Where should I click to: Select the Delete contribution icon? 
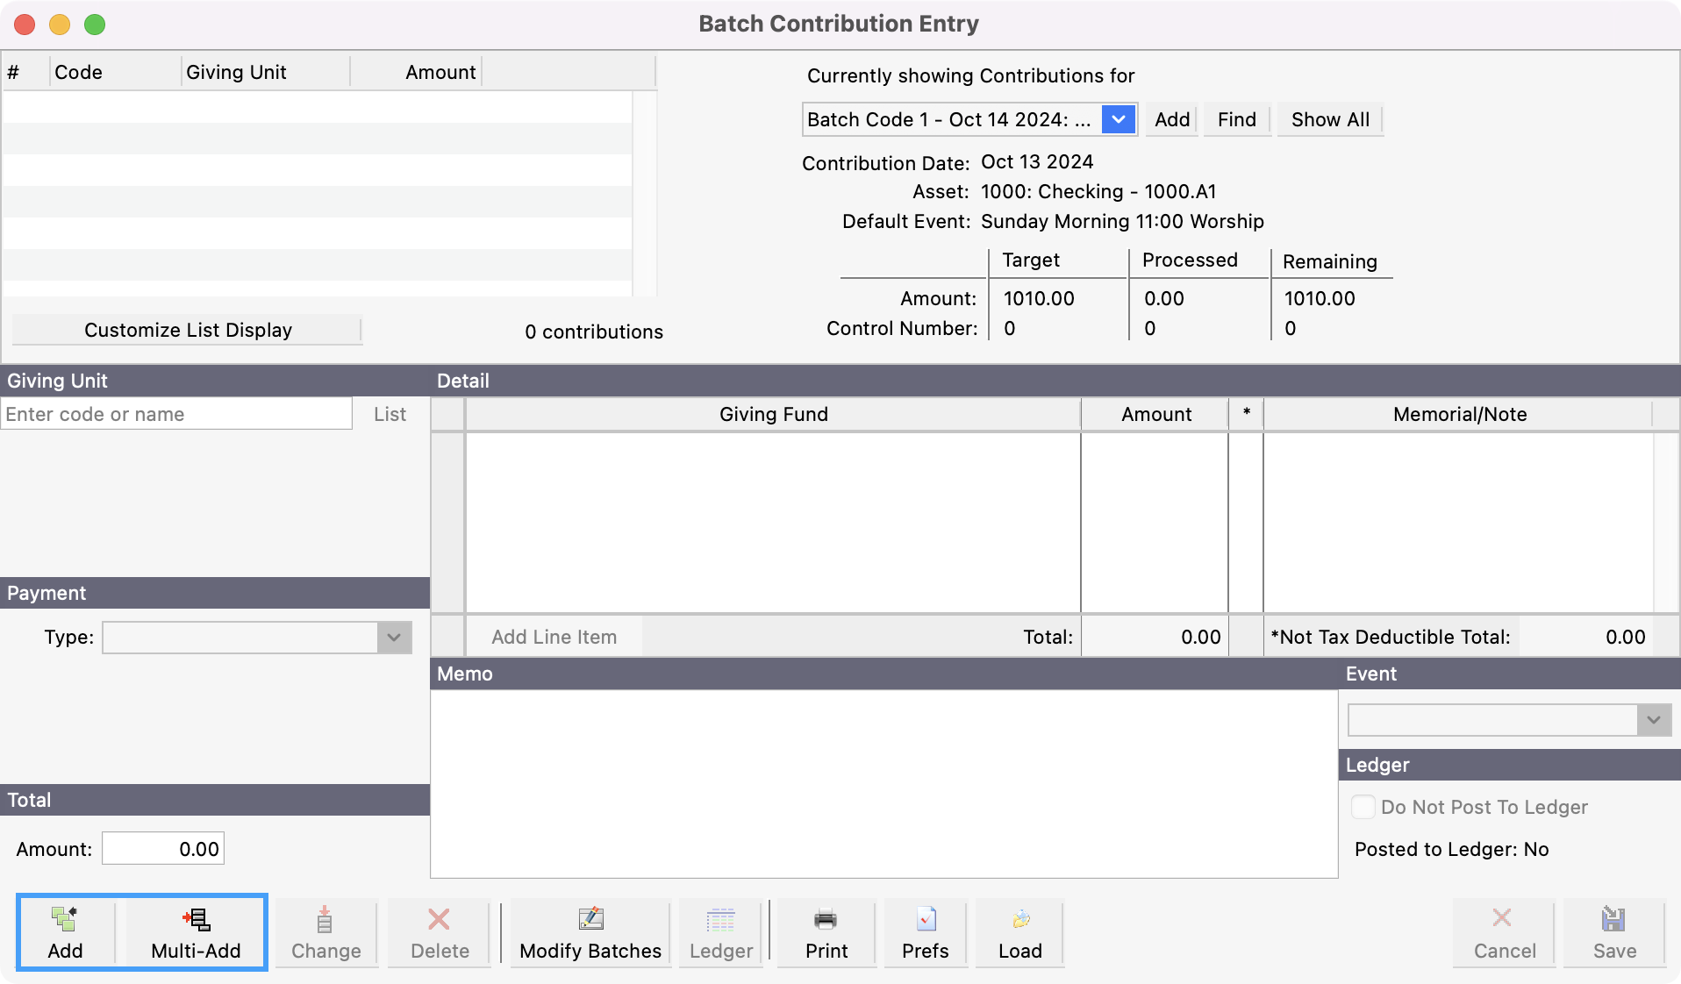coord(438,932)
